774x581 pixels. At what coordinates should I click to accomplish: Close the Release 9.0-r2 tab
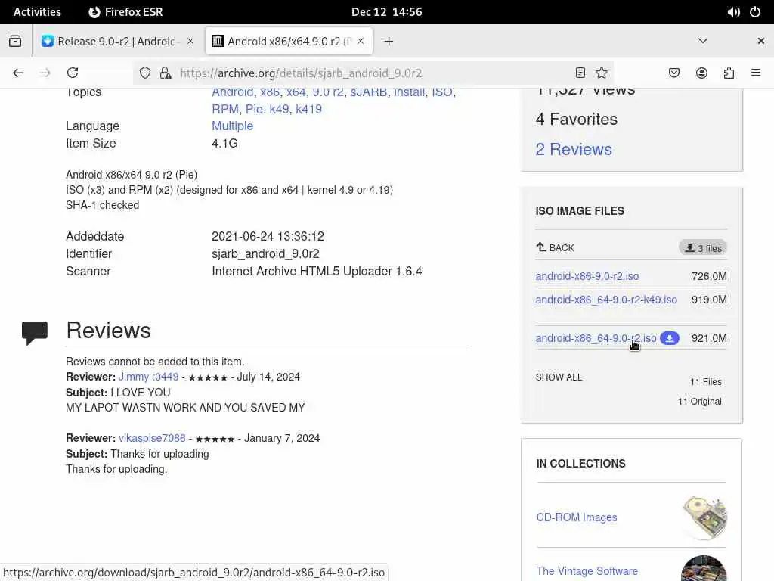tap(190, 41)
